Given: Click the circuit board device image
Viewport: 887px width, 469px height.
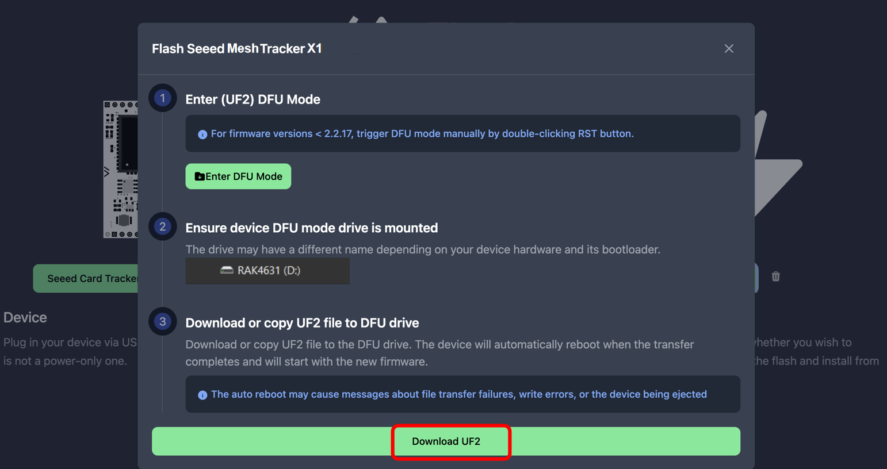Looking at the screenshot, I should point(120,170).
